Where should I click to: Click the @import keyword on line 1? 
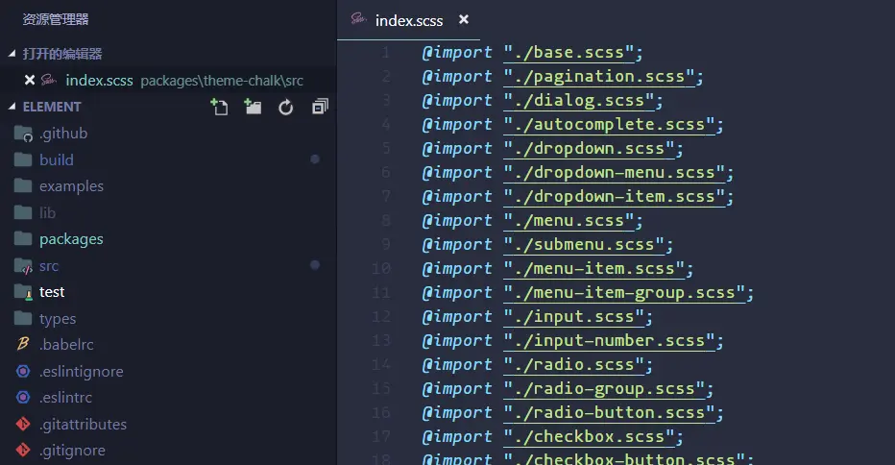(x=457, y=53)
